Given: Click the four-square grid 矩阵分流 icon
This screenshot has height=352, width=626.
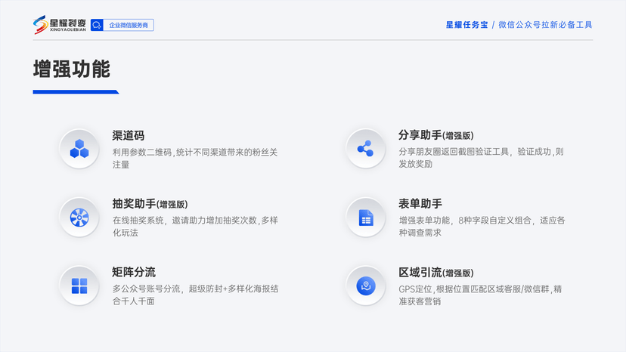Looking at the screenshot, I should [x=79, y=286].
